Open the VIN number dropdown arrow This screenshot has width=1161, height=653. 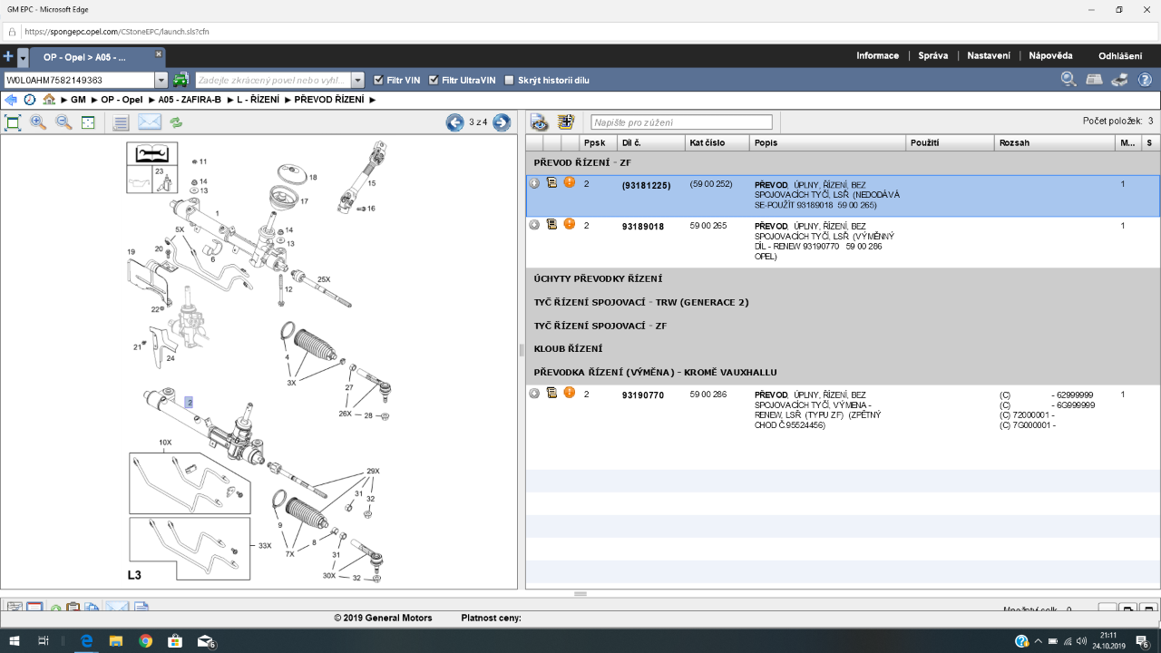[x=161, y=80]
